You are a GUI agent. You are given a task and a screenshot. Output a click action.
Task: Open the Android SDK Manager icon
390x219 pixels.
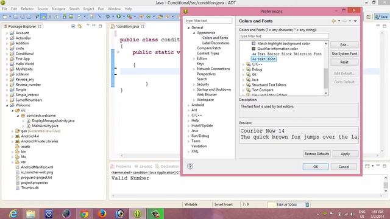[x=65, y=16]
